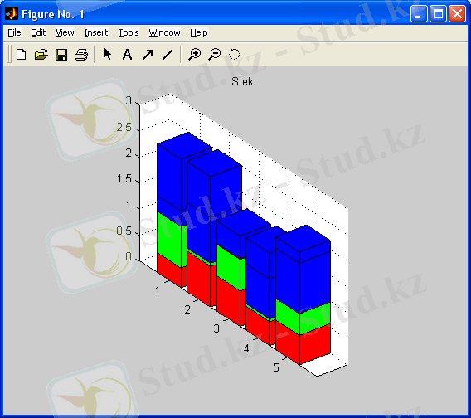471x418 pixels.
Task: Open a file with the folder icon
Action: tap(41, 55)
